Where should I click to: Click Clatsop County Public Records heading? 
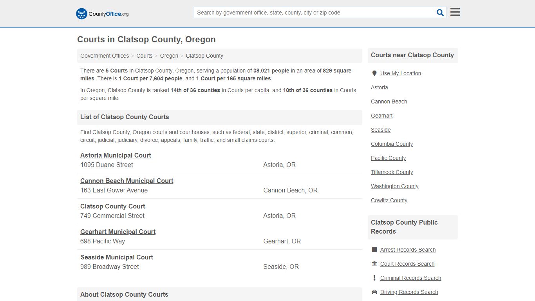pos(404,227)
